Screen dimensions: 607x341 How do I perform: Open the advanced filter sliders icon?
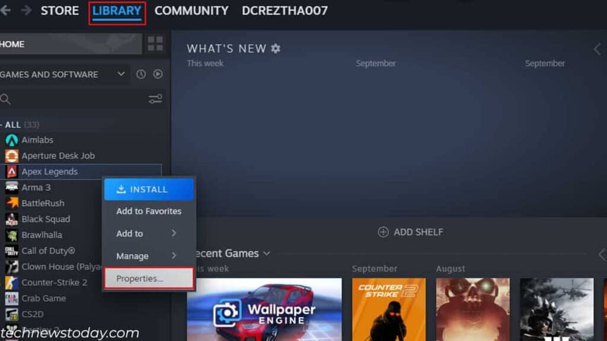[x=155, y=99]
